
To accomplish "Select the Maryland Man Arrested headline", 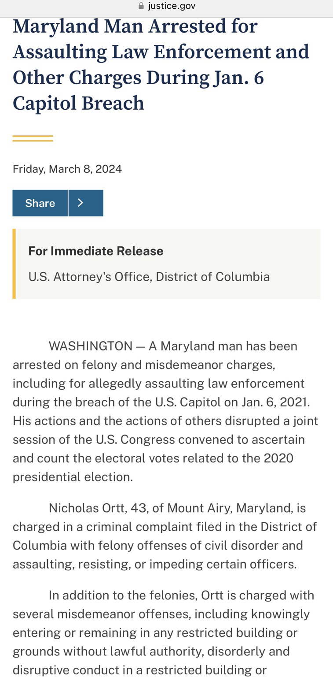I will pos(161,64).
